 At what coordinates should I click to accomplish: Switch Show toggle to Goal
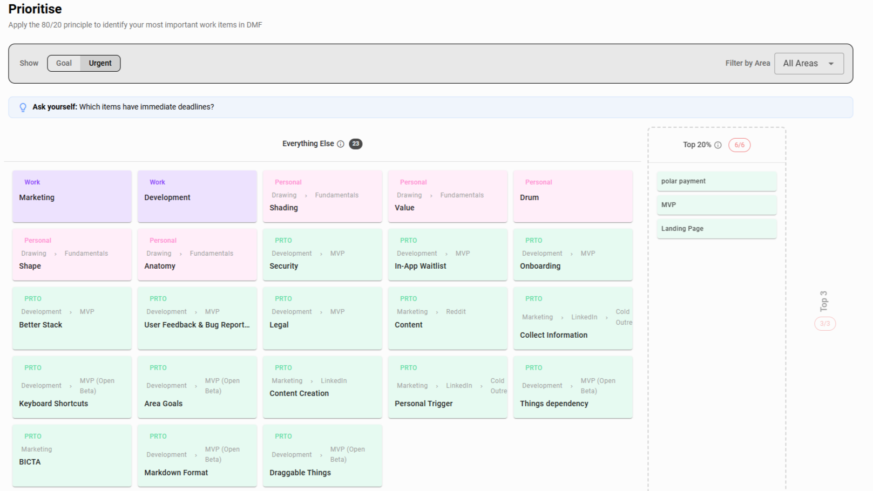(64, 63)
